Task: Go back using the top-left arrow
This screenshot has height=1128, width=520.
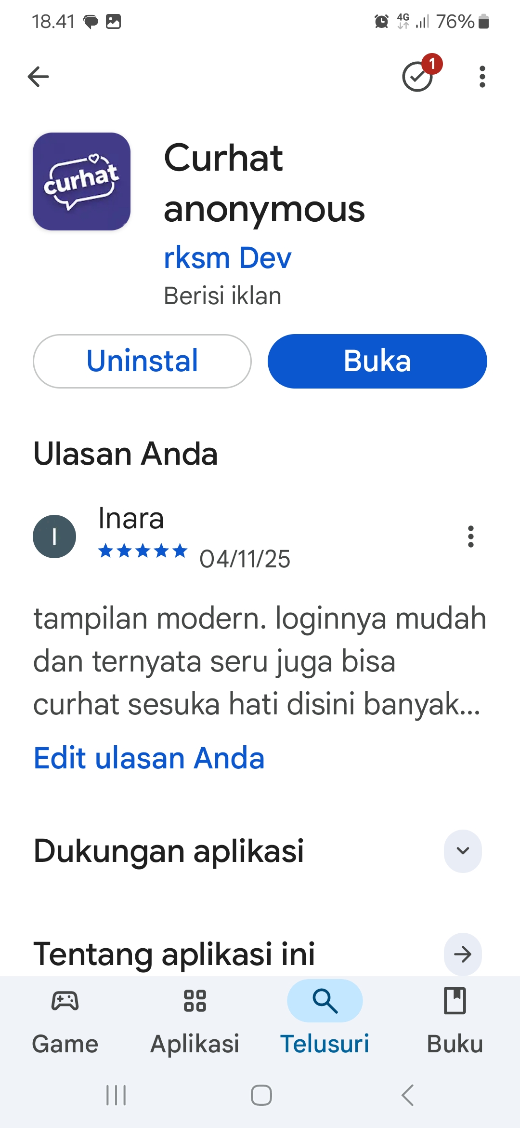Action: point(39,77)
